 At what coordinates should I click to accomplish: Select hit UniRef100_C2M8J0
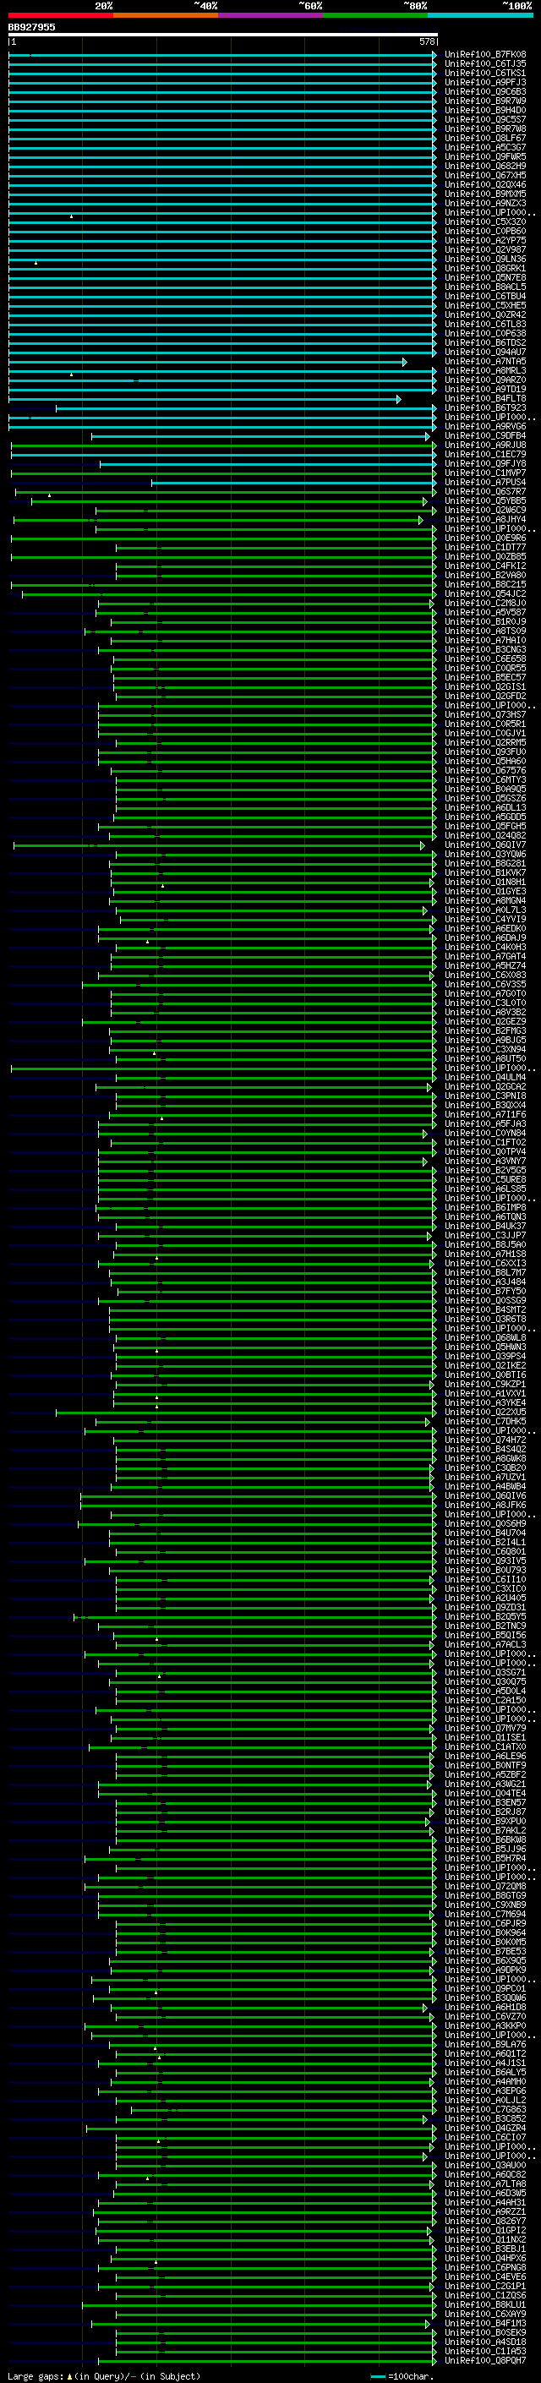(484, 604)
